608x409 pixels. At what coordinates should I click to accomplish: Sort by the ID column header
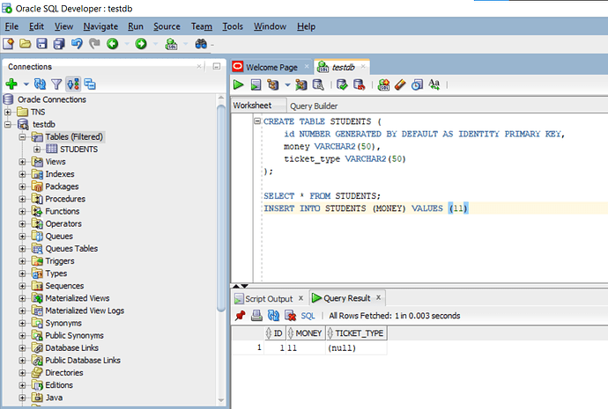click(275, 333)
